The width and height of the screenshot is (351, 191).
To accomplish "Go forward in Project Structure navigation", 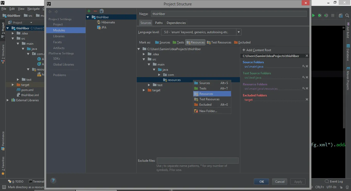I will 56,12.
